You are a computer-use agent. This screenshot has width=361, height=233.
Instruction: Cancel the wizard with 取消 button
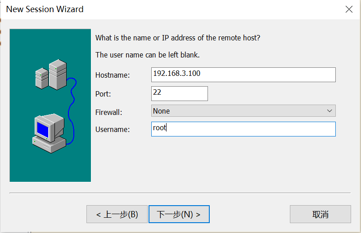(x=320, y=214)
